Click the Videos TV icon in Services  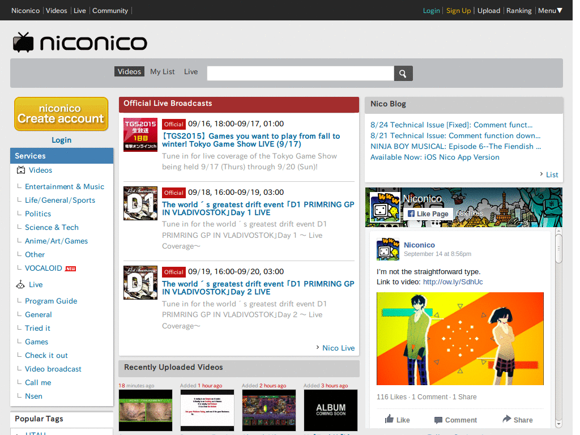(x=21, y=170)
